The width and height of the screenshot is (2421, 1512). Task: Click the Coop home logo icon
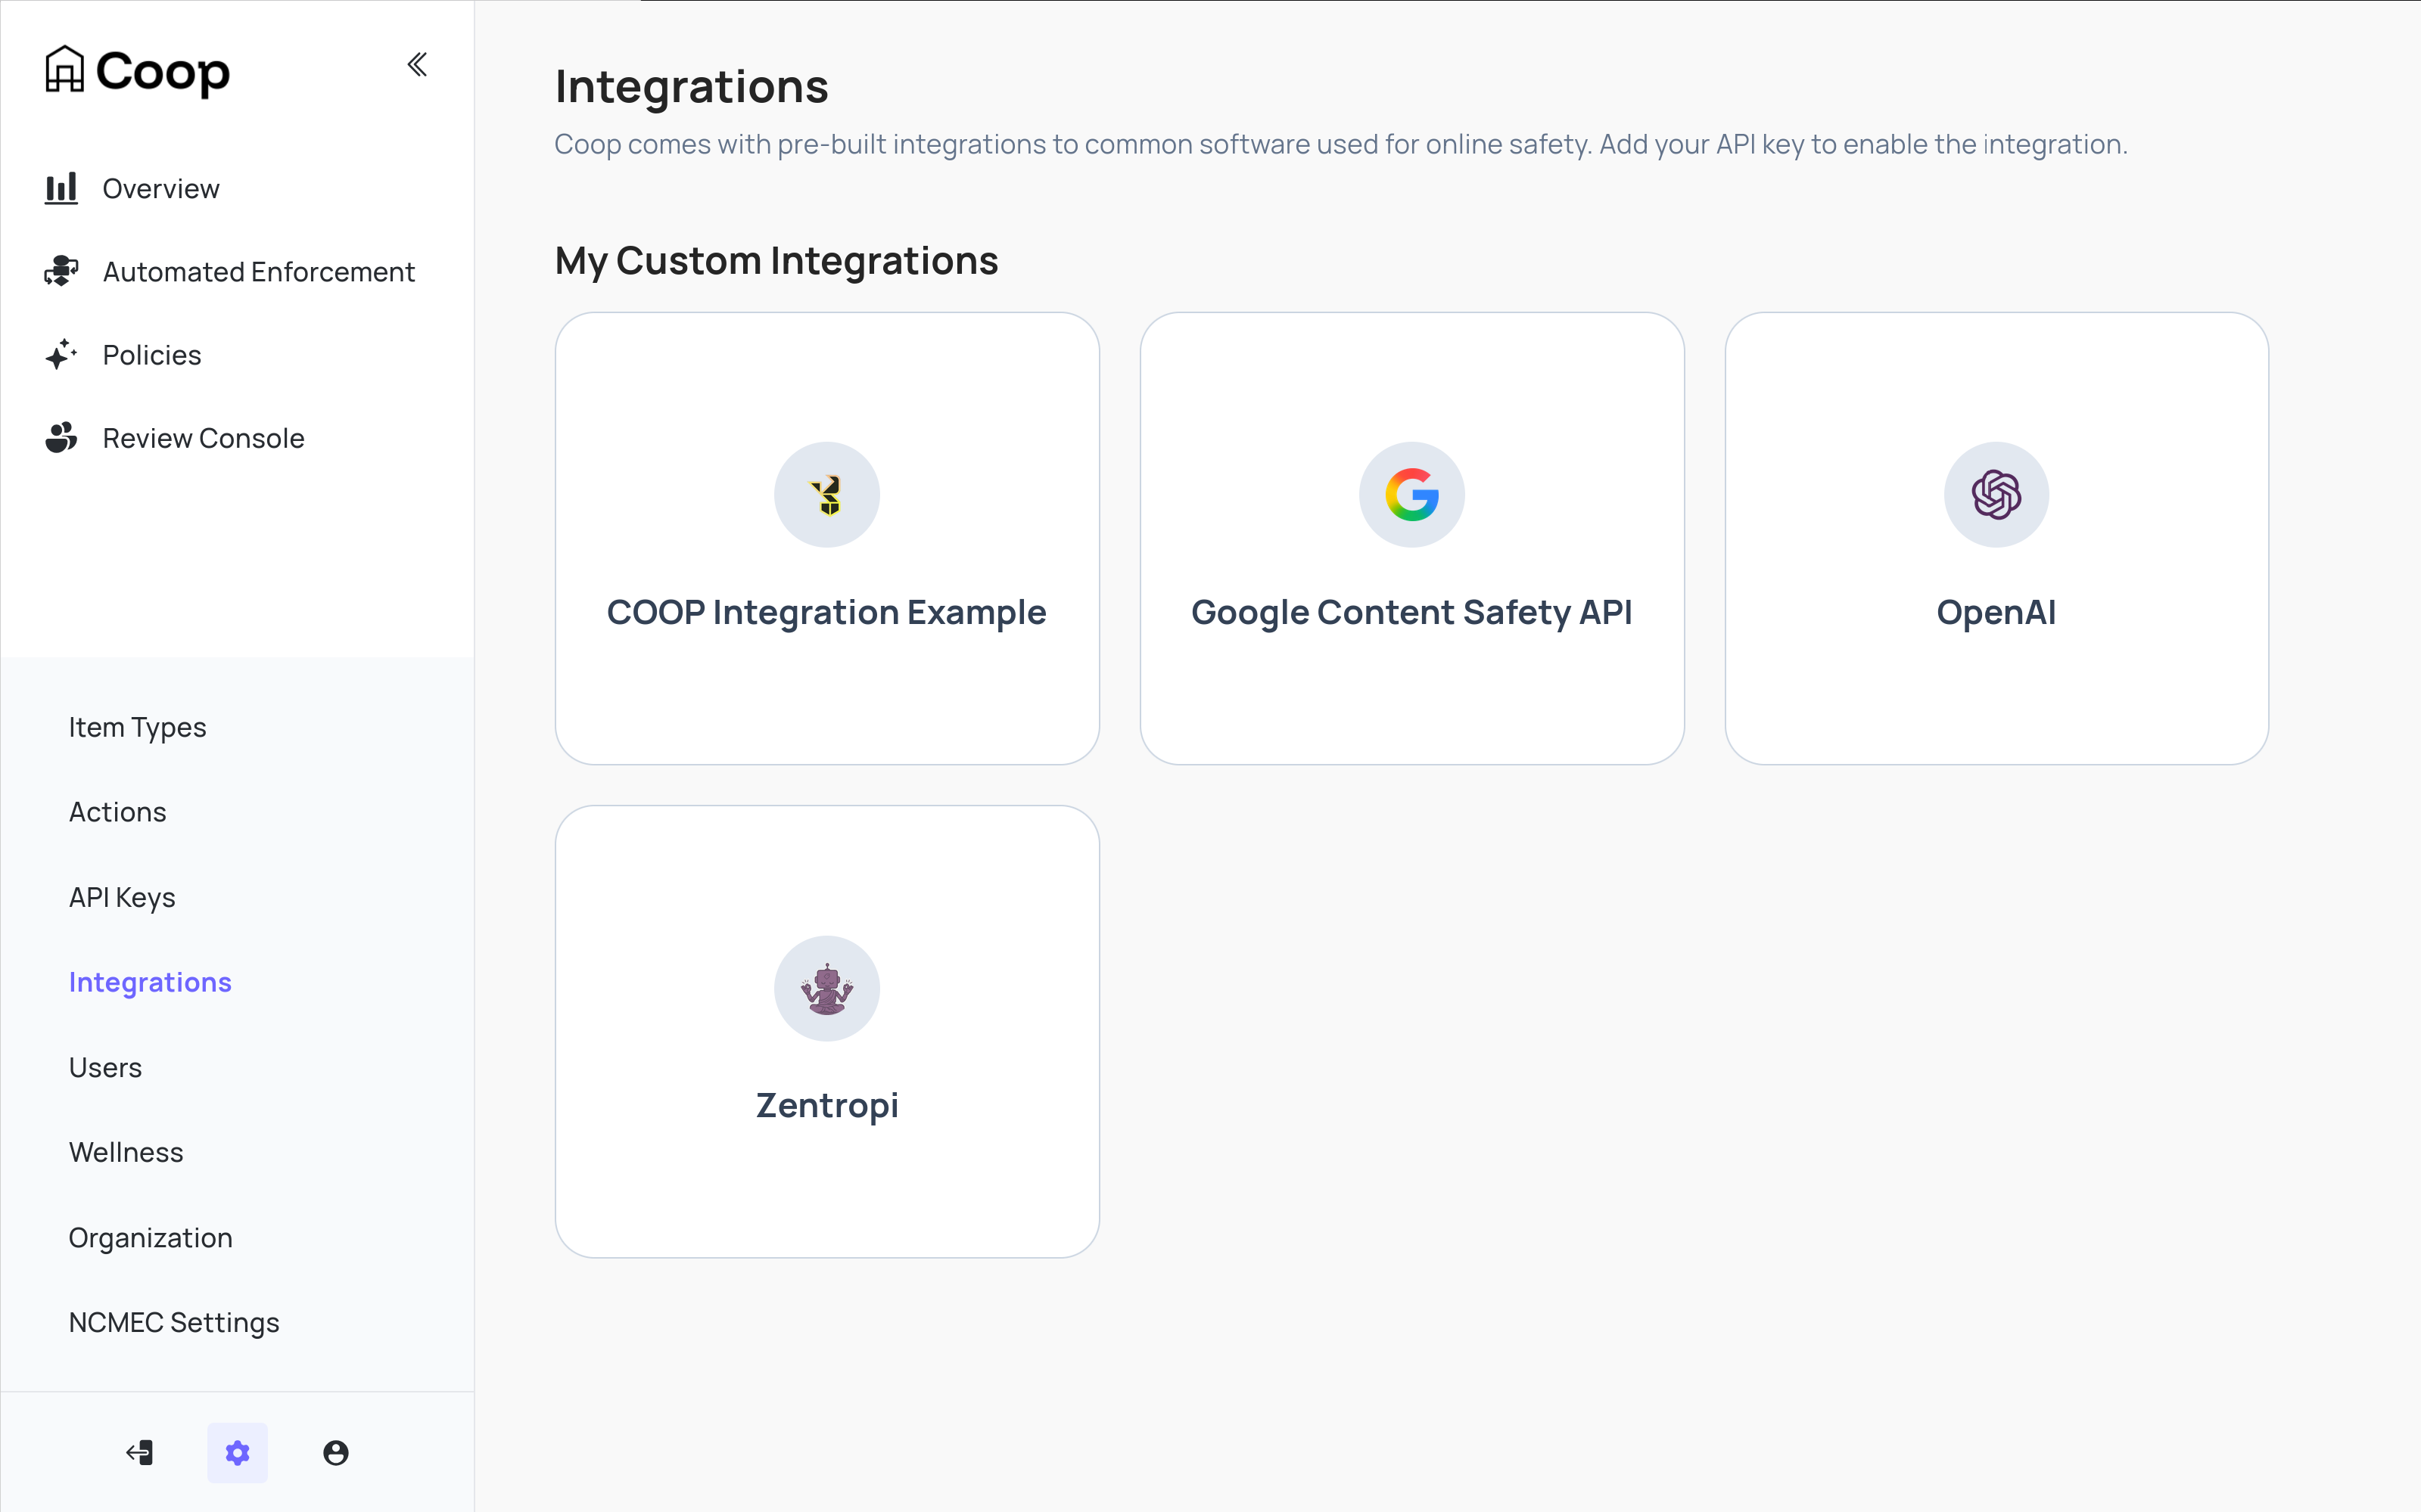click(x=64, y=69)
